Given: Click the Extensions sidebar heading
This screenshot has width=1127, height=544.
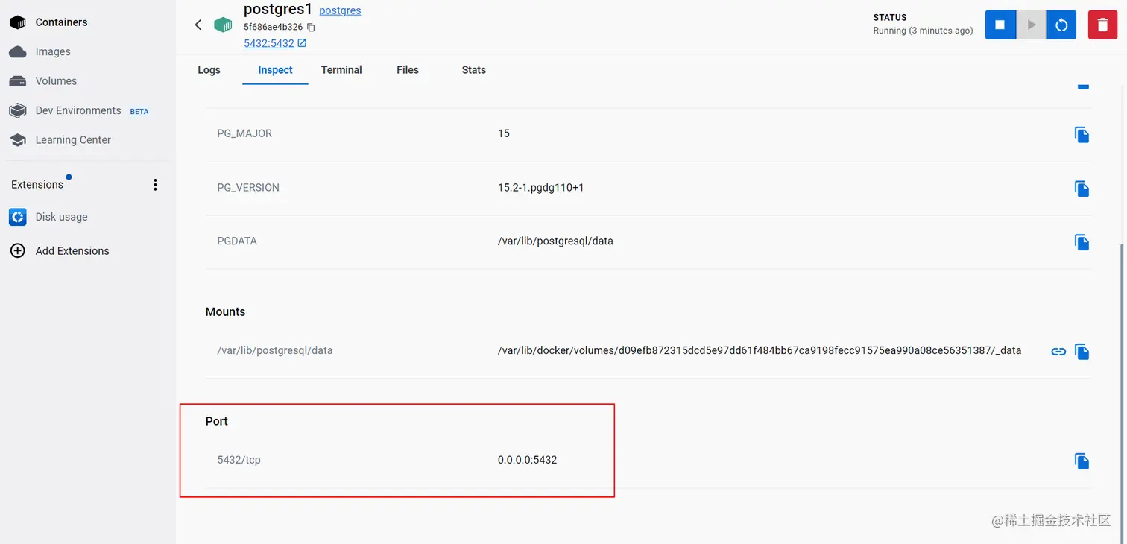Looking at the screenshot, I should (x=37, y=184).
